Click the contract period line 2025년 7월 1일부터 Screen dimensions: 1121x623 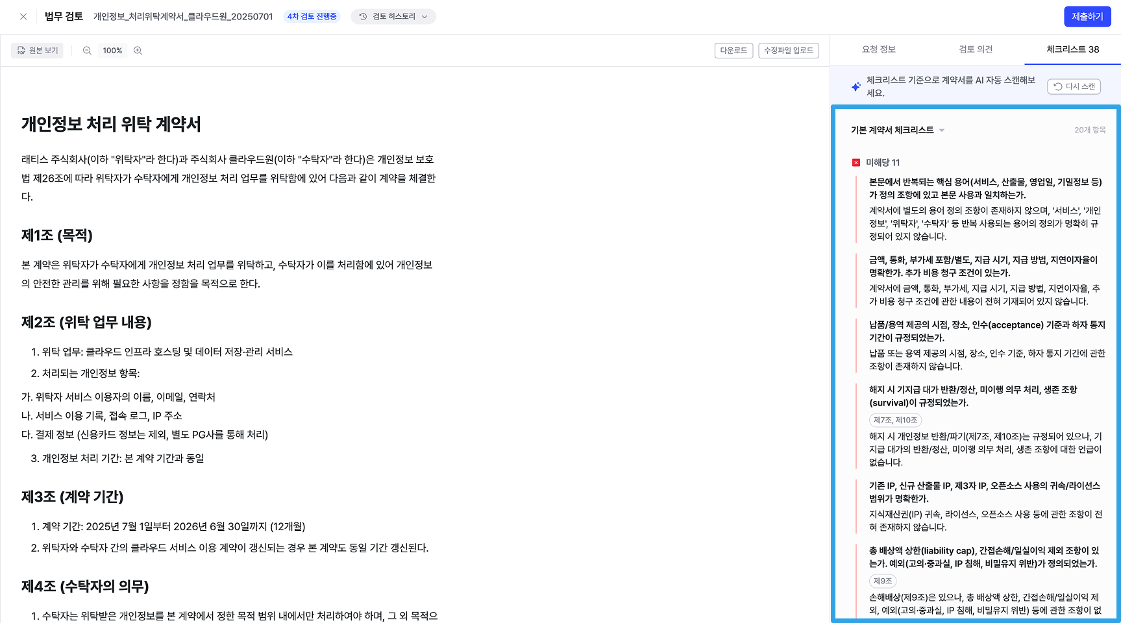click(168, 526)
